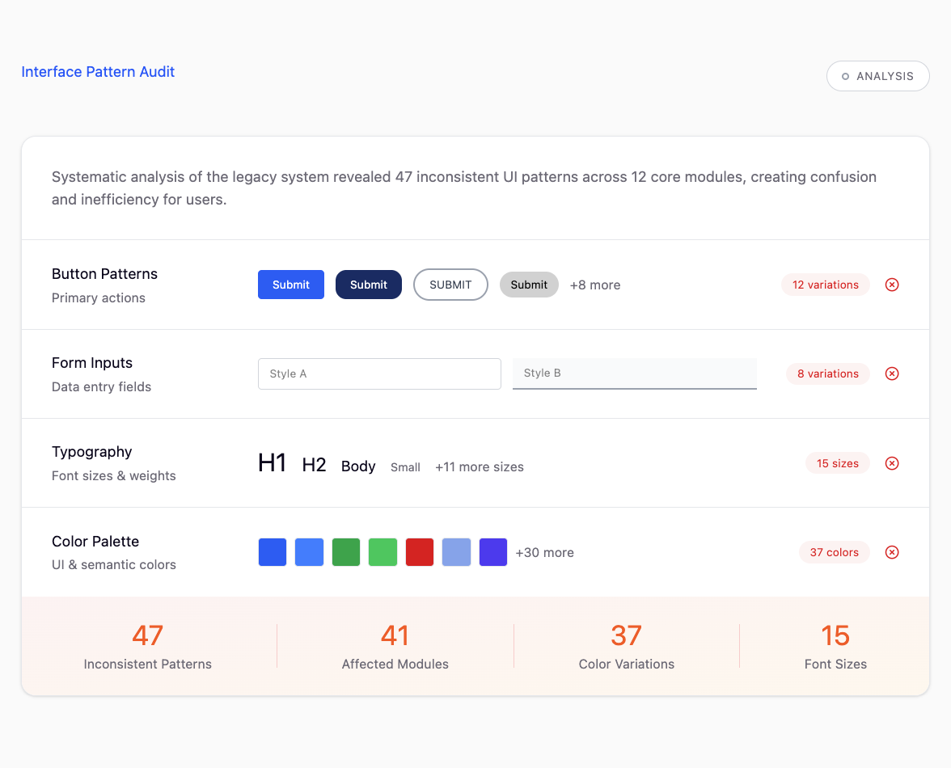Open the 12 variations badge for buttons

pyautogui.click(x=826, y=285)
